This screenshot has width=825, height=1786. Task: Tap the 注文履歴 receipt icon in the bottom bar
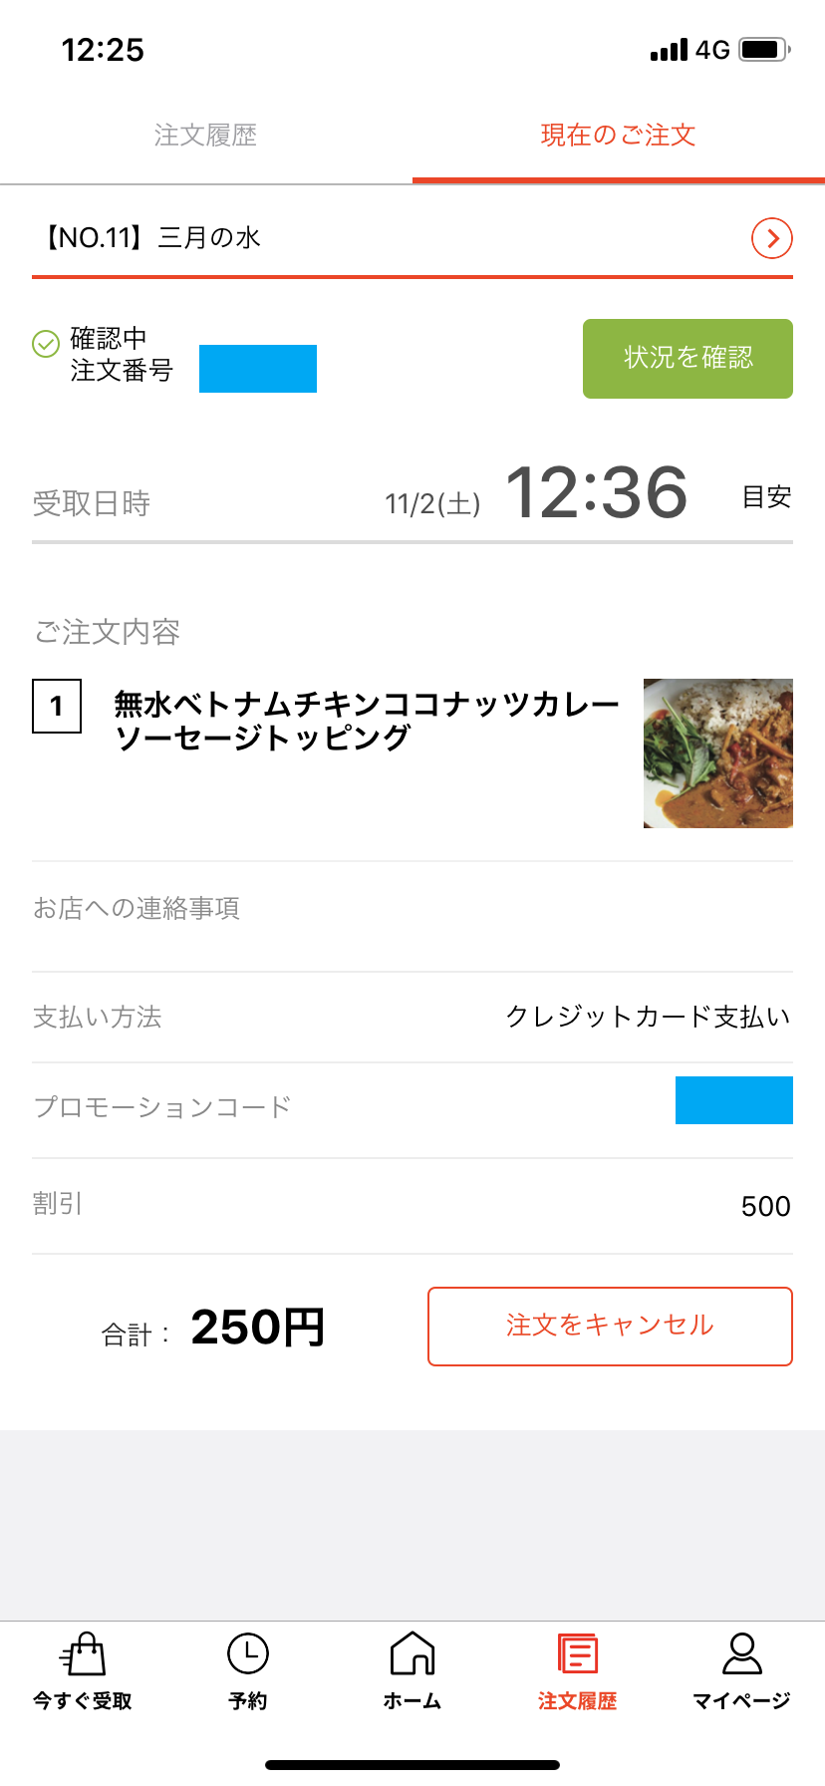click(578, 1655)
